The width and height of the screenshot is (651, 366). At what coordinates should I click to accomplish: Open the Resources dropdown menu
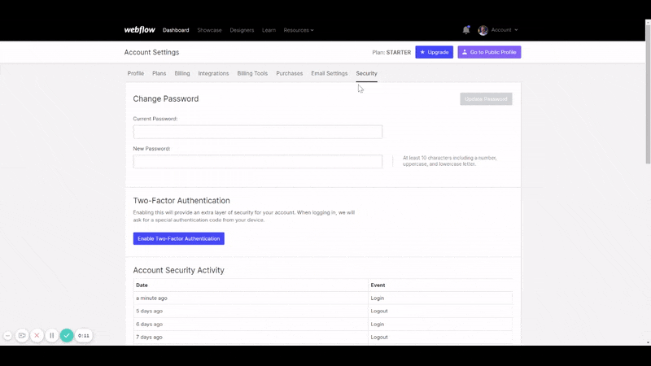tap(299, 30)
